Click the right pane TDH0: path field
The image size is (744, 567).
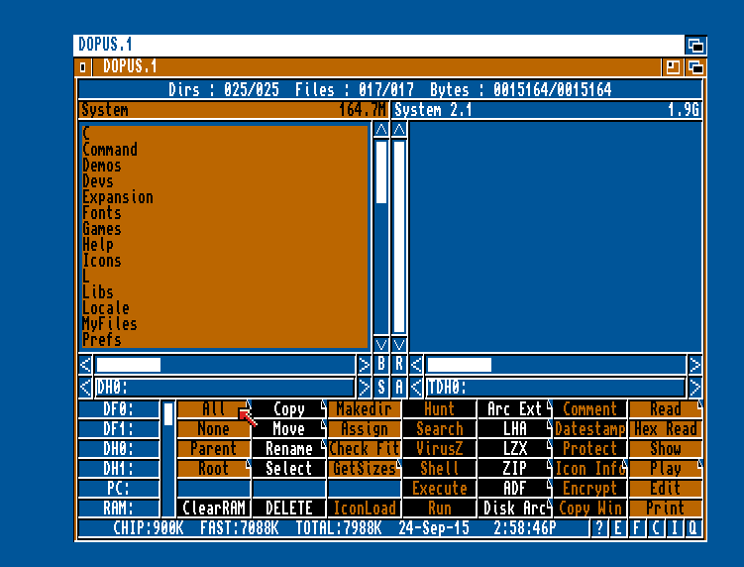[556, 388]
